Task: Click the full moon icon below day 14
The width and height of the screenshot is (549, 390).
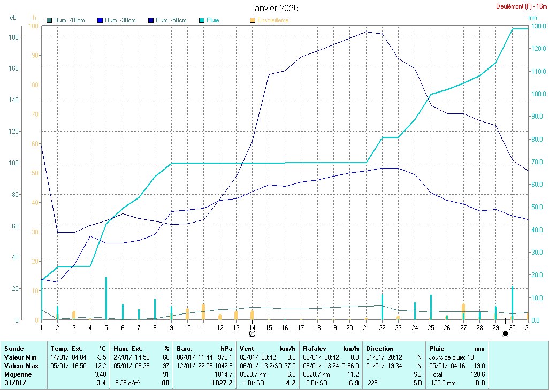Action: pos(252,333)
